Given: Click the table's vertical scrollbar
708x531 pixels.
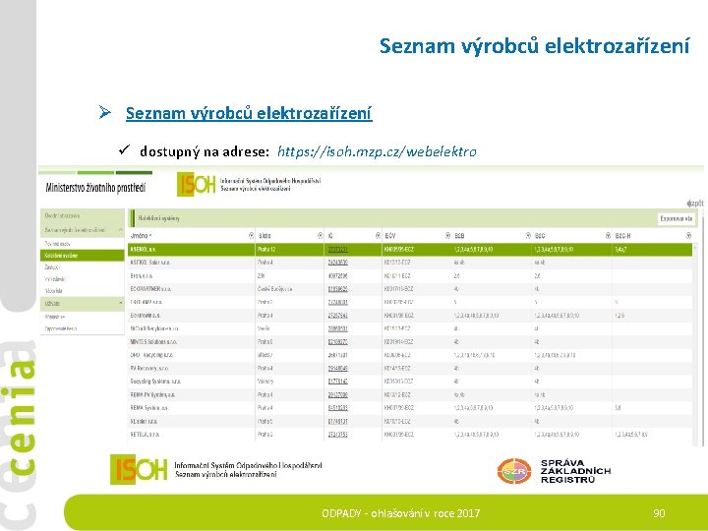Looking at the screenshot, I should coord(695,343).
